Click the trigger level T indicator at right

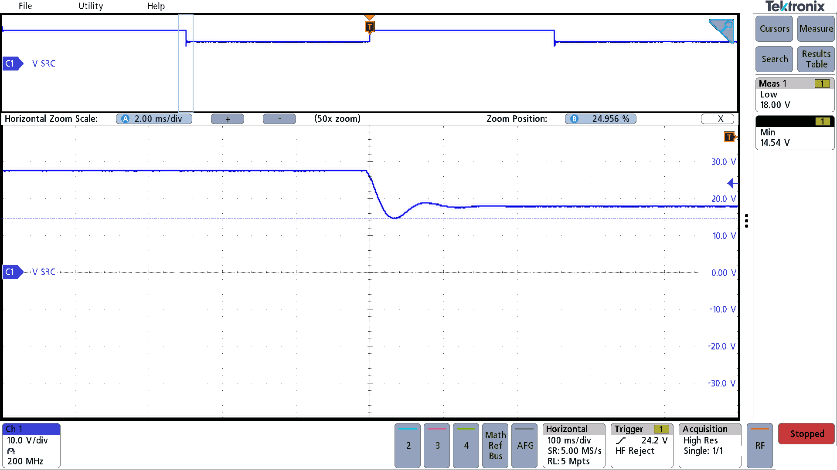coord(730,137)
